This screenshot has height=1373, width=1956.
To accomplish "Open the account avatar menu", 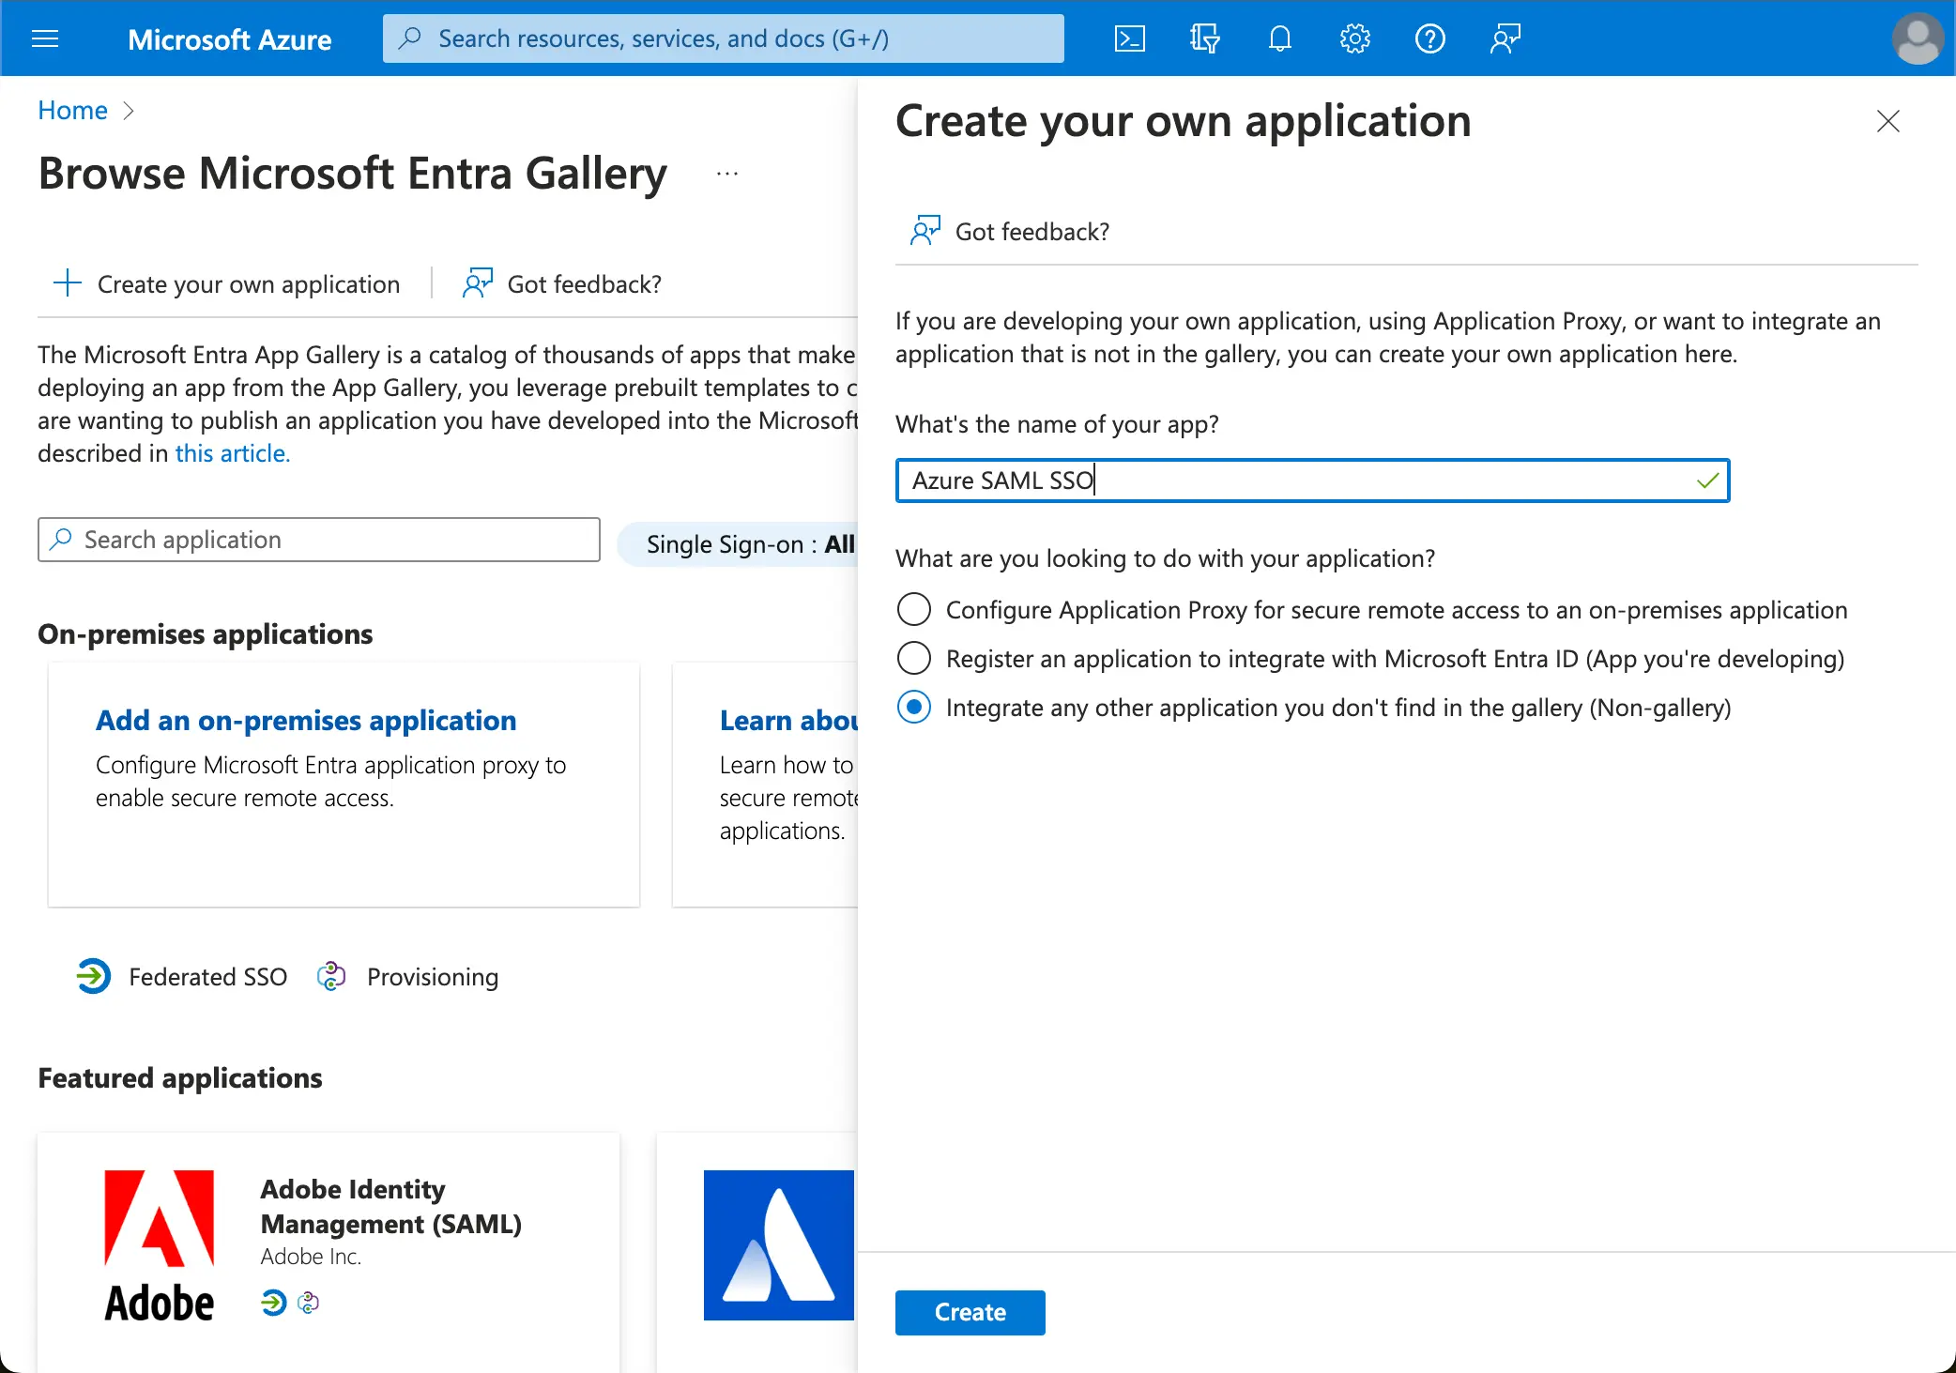I will coord(1917,38).
